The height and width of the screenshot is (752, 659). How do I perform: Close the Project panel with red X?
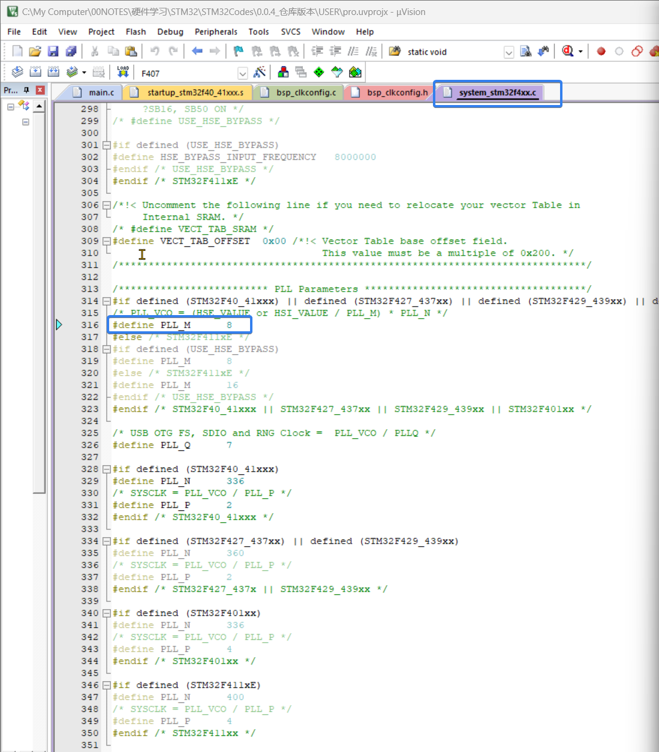pyautogui.click(x=40, y=90)
